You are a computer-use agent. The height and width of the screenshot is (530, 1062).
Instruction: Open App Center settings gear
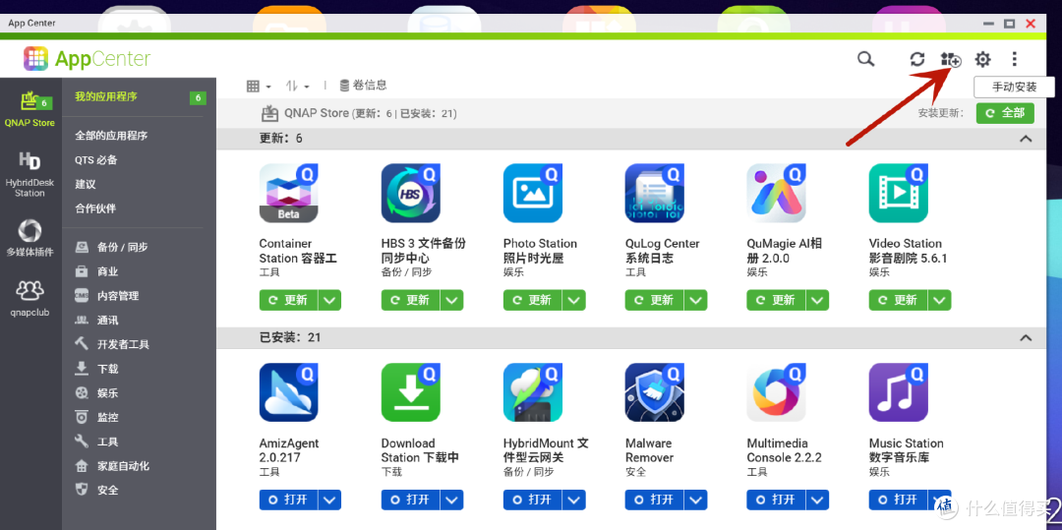982,60
